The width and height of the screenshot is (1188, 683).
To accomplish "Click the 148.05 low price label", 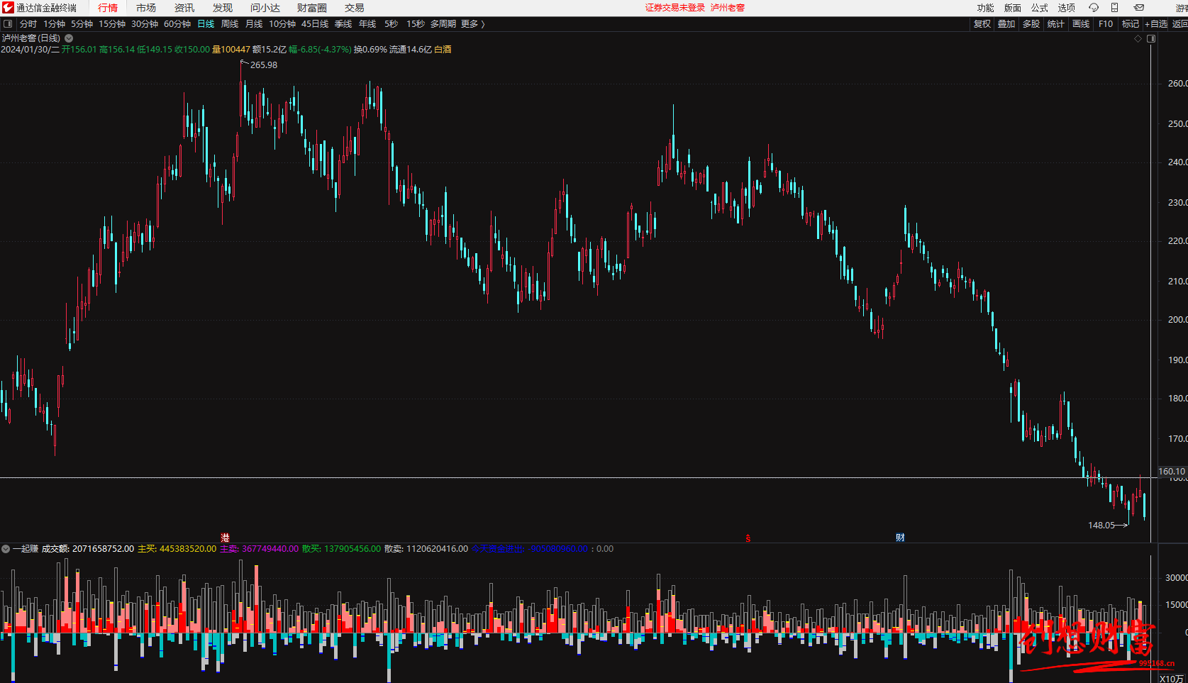I will [1101, 526].
